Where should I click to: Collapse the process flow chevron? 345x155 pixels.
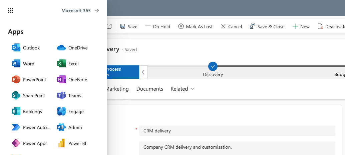143,72
